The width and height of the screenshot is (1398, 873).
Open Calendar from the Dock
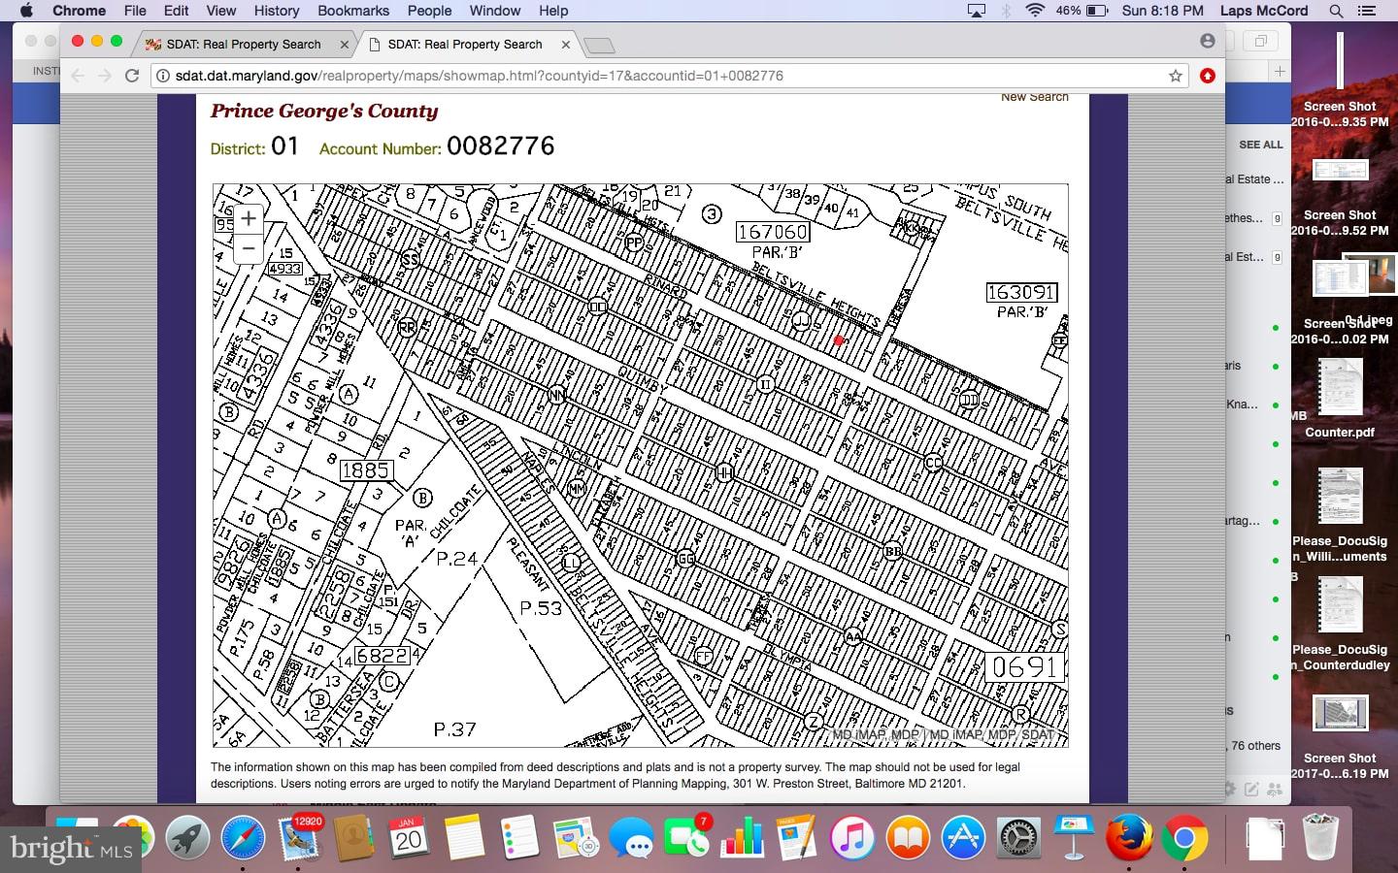click(409, 838)
